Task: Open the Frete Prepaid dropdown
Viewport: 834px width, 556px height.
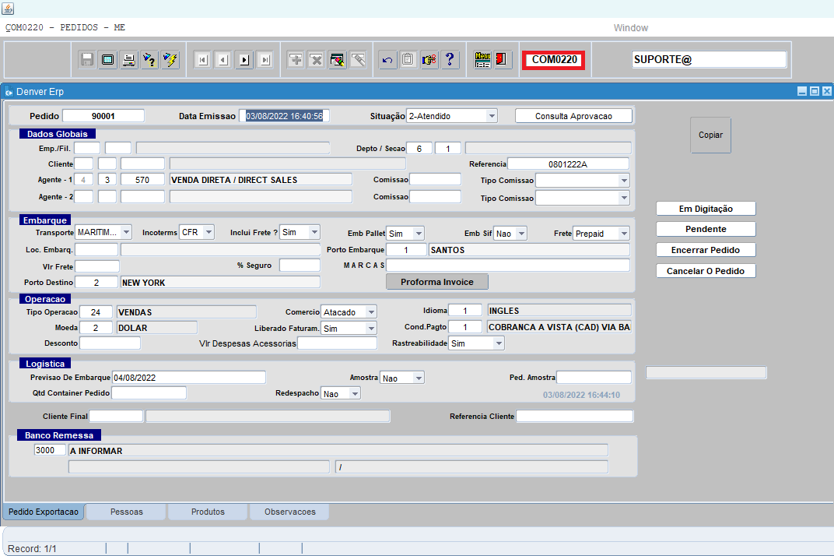Action: pyautogui.click(x=625, y=234)
